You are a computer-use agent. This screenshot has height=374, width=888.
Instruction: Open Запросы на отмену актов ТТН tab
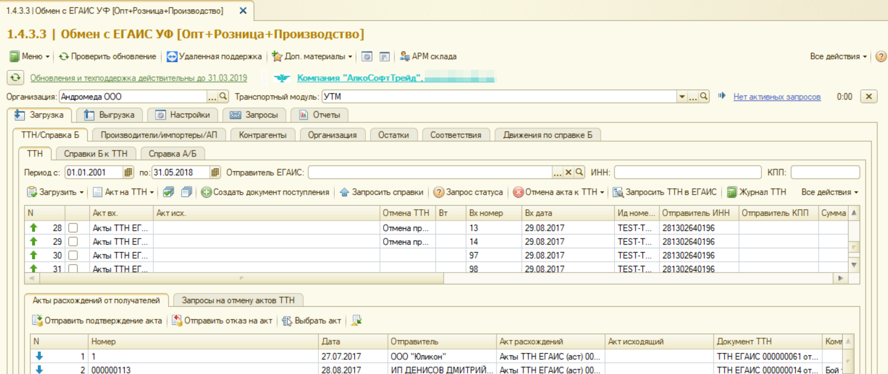tap(238, 300)
